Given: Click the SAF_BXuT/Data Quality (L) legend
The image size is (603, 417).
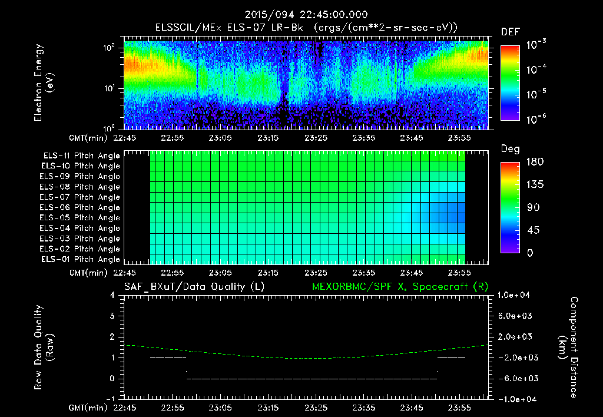Looking at the screenshot, I should 194,287.
